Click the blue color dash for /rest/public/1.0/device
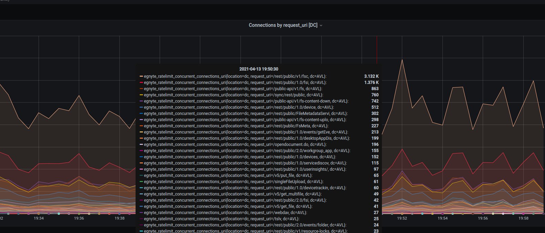Image resolution: width=545 pixels, height=233 pixels. click(141, 107)
